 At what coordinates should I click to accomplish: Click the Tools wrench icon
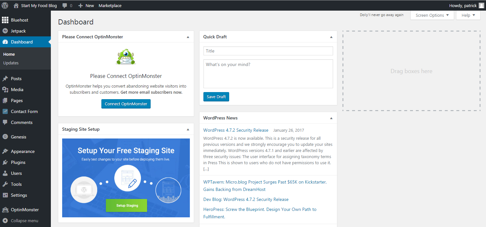[x=5, y=184]
